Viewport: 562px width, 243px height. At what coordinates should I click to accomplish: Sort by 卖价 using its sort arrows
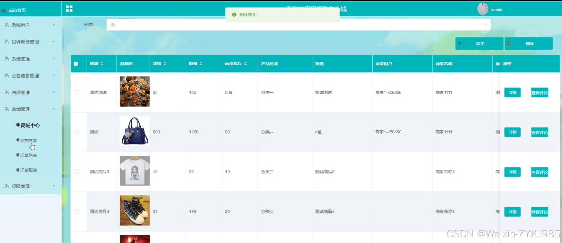165,64
